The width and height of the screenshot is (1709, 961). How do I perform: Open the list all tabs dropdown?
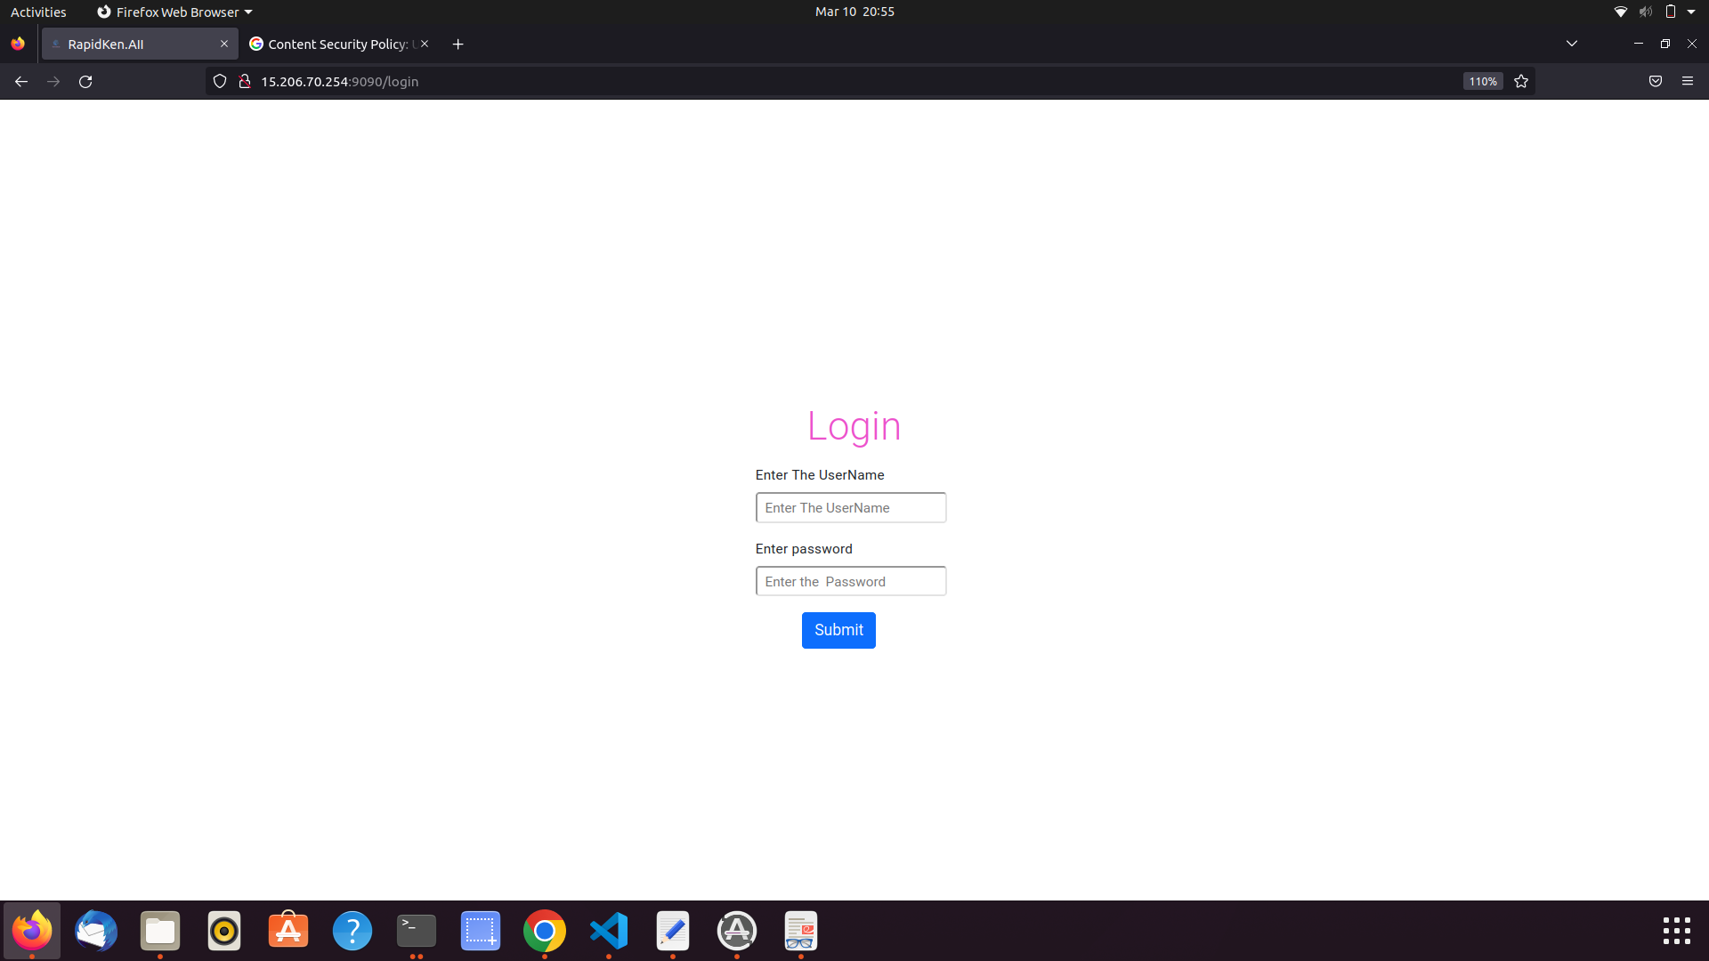pos(1572,43)
